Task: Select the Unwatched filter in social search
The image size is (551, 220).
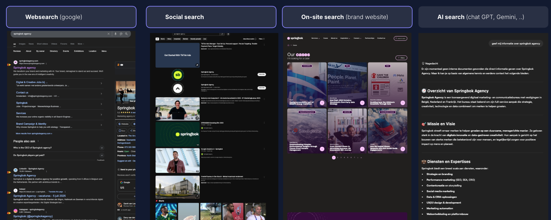Action: (177, 39)
